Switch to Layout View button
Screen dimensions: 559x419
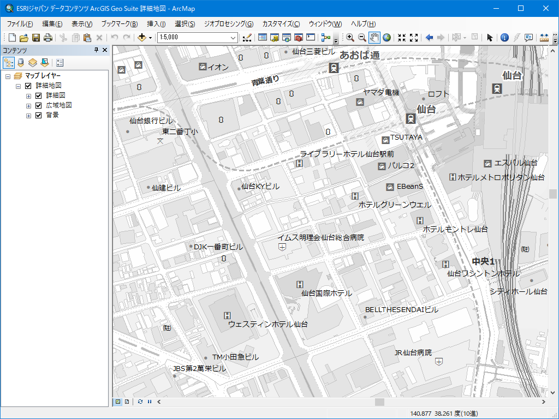pos(127,402)
